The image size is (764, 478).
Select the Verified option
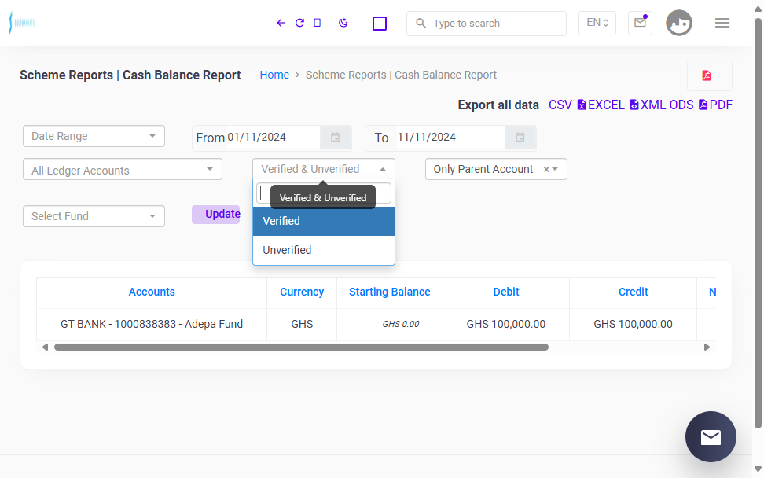tap(324, 221)
